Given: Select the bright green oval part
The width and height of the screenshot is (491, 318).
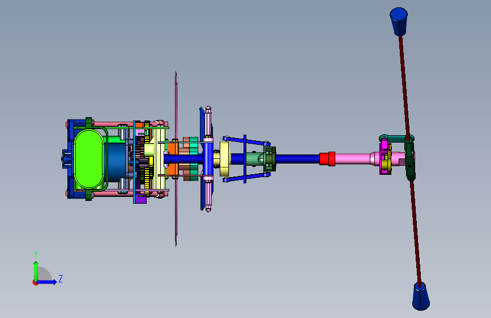Looking at the screenshot, I should pyautogui.click(x=89, y=159).
